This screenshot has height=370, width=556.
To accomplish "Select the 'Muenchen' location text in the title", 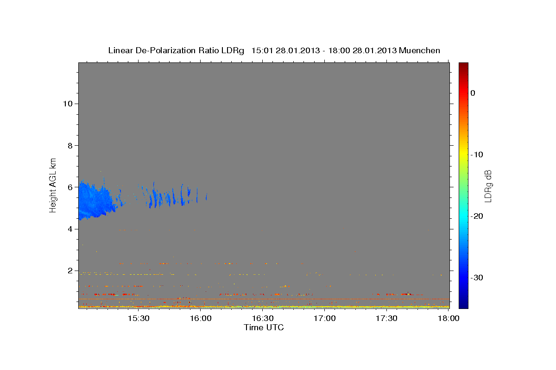I will coord(420,50).
